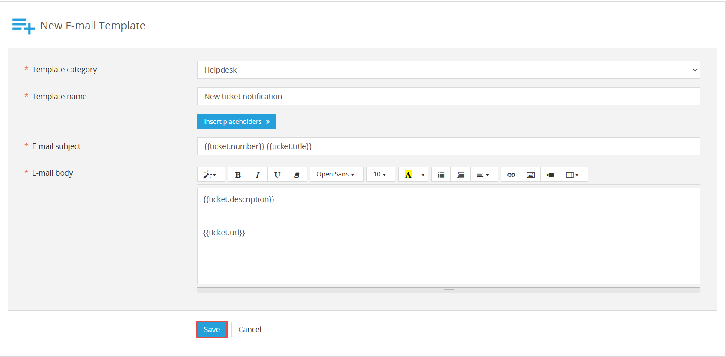The width and height of the screenshot is (726, 357).
Task: Apply the yellow highlight text color
Action: (x=408, y=174)
